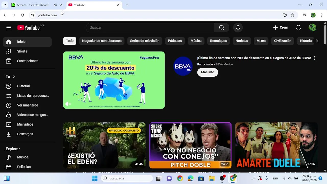The height and width of the screenshot is (184, 327).
Task: Bookmark this page with the star
Action: point(293,15)
